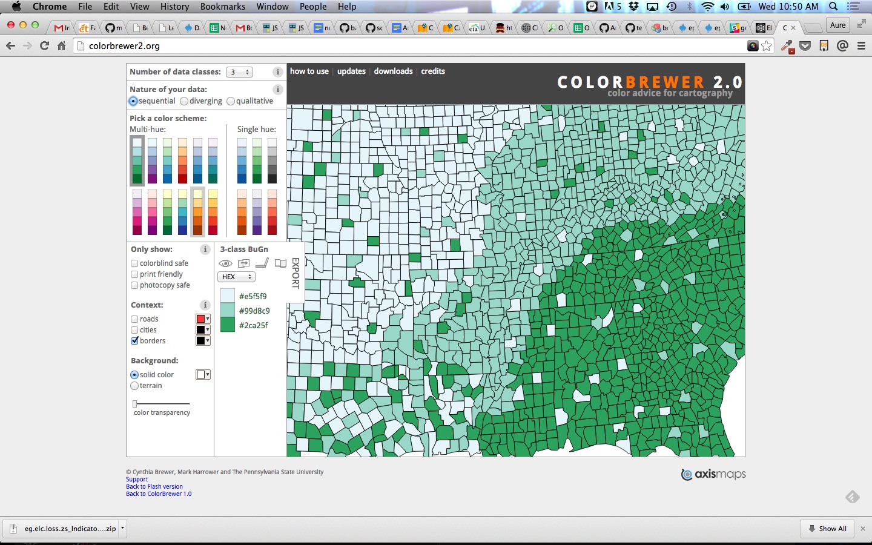Open the People menu
This screenshot has width=872, height=545.
[x=313, y=7]
